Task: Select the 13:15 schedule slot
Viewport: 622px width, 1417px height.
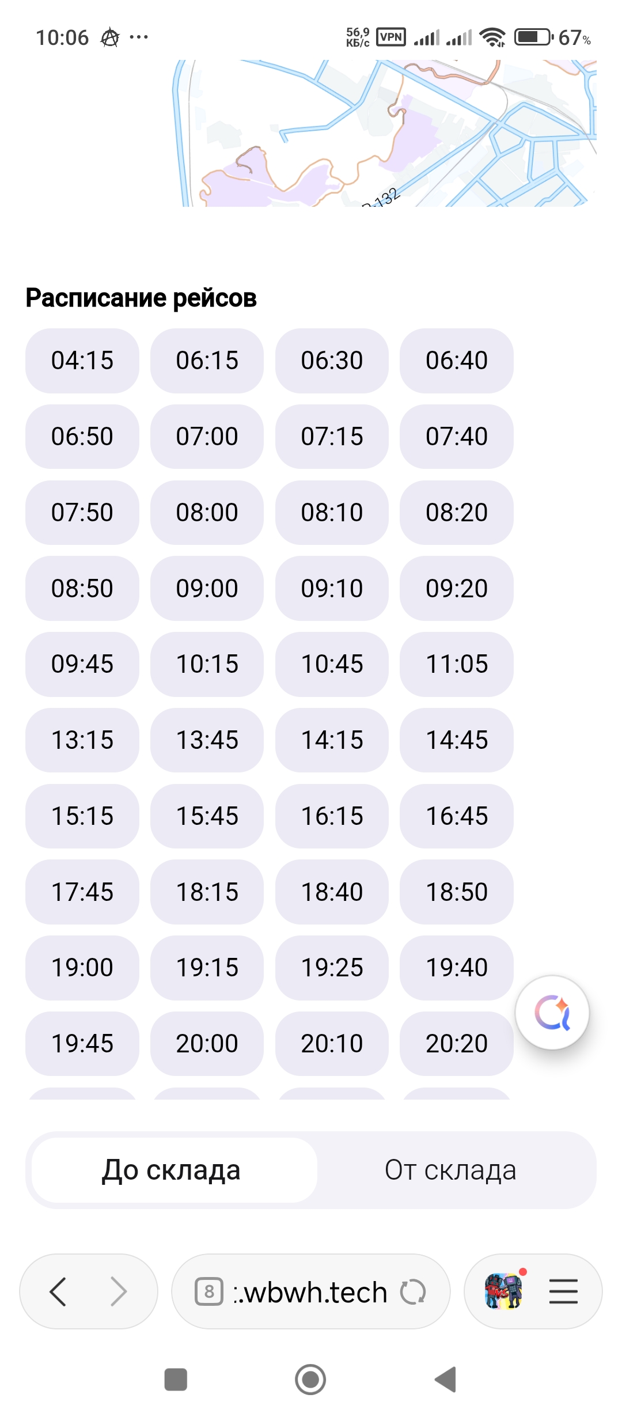Action: [x=82, y=740]
